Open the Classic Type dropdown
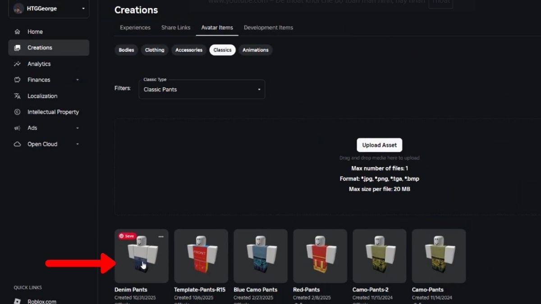This screenshot has height=304, width=541. pyautogui.click(x=202, y=89)
